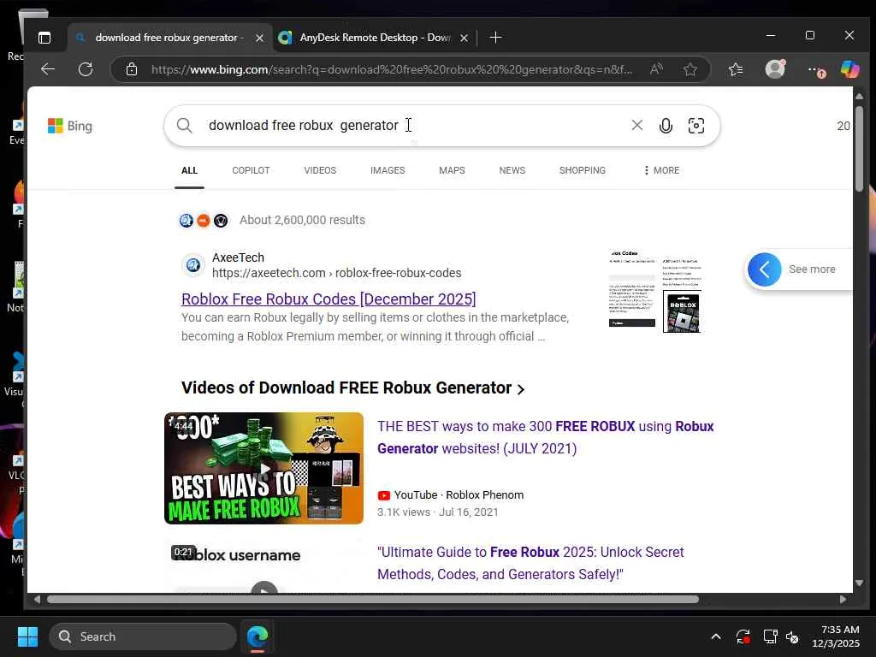Expand videos section with the chevron arrow
876x657 pixels.
click(x=521, y=389)
